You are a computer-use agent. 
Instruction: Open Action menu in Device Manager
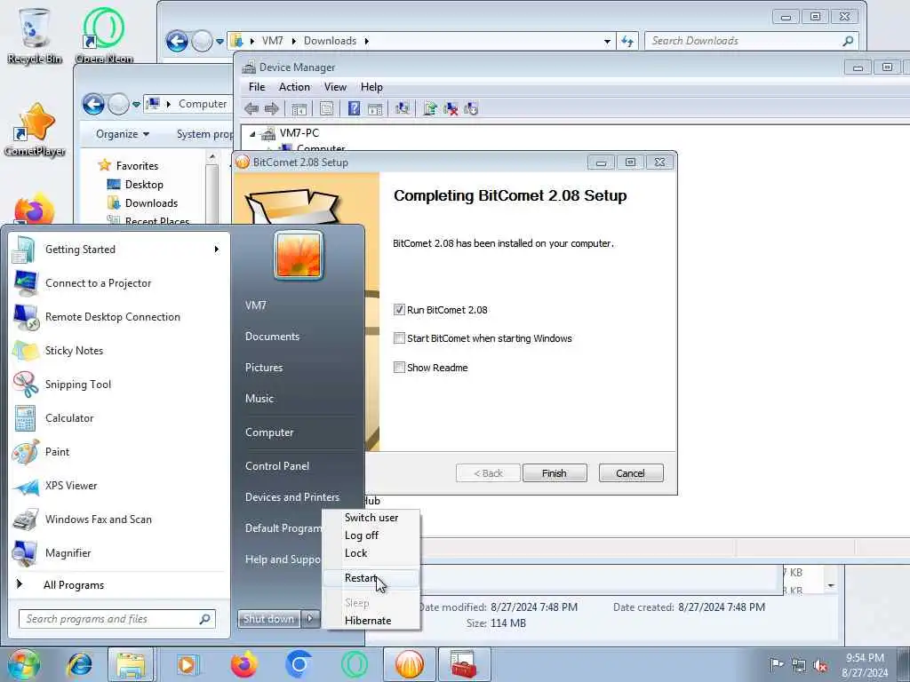point(294,87)
